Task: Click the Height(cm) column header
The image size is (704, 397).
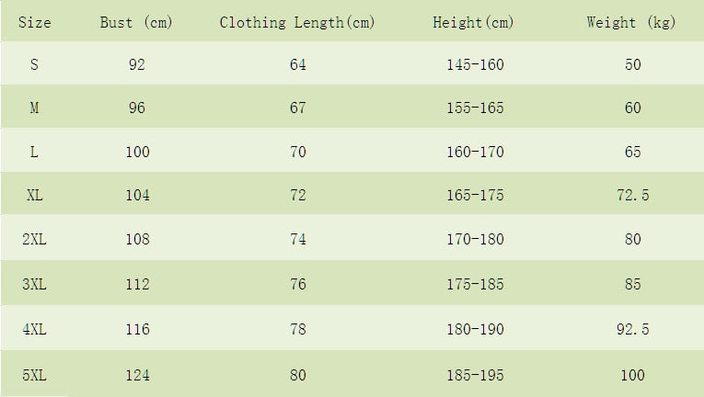Action: (x=474, y=22)
